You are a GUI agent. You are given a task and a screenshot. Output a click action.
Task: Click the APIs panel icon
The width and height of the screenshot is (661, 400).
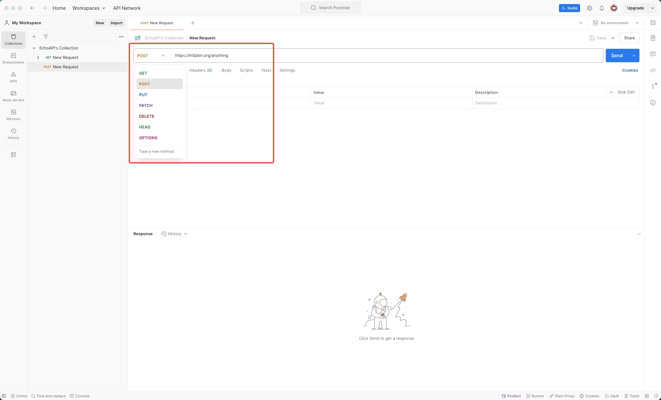13,76
